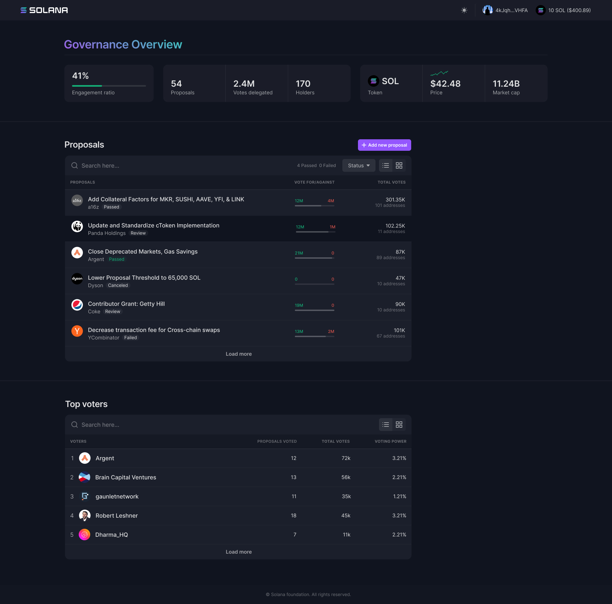This screenshot has height=604, width=612.
Task: Open the Status filter dropdown
Action: click(x=359, y=165)
